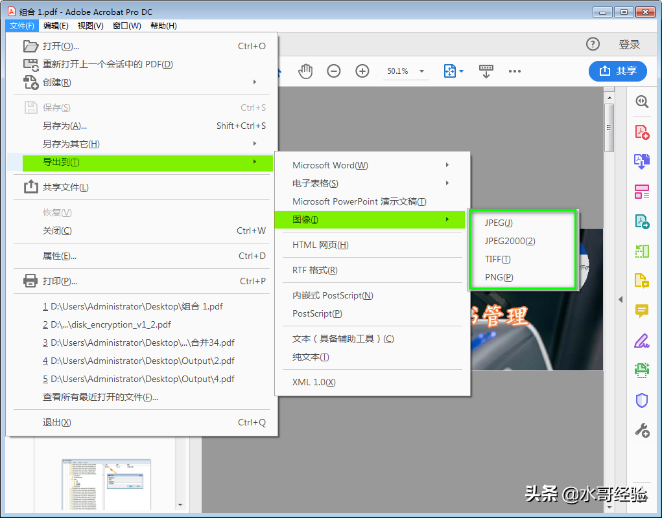Collapse the right tools pane arrow
This screenshot has width=662, height=518.
click(621, 299)
